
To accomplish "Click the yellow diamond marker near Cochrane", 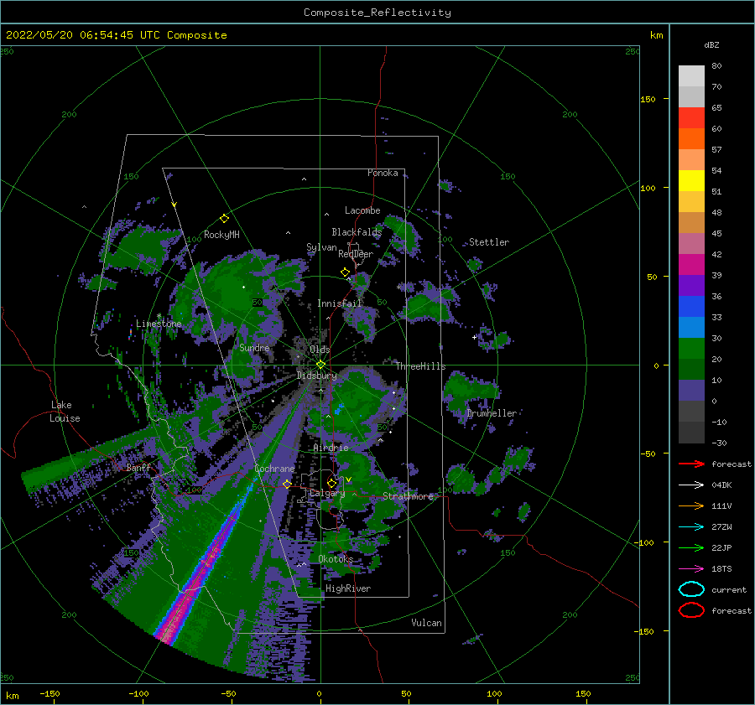I will (x=287, y=484).
